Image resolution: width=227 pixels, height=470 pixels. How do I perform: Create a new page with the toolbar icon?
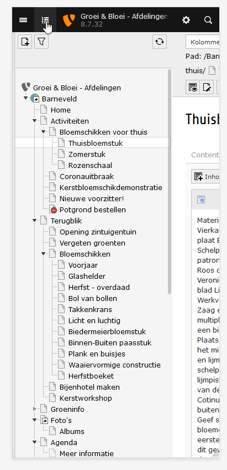(25, 42)
